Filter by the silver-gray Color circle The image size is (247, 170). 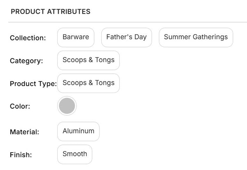[x=67, y=106]
